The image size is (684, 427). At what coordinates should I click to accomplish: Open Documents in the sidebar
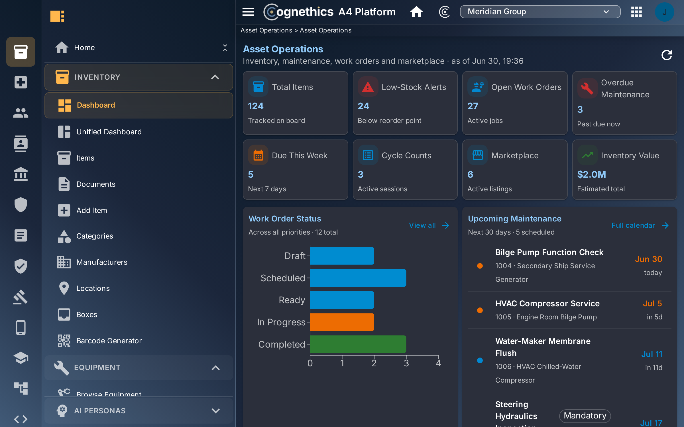[x=139, y=184]
